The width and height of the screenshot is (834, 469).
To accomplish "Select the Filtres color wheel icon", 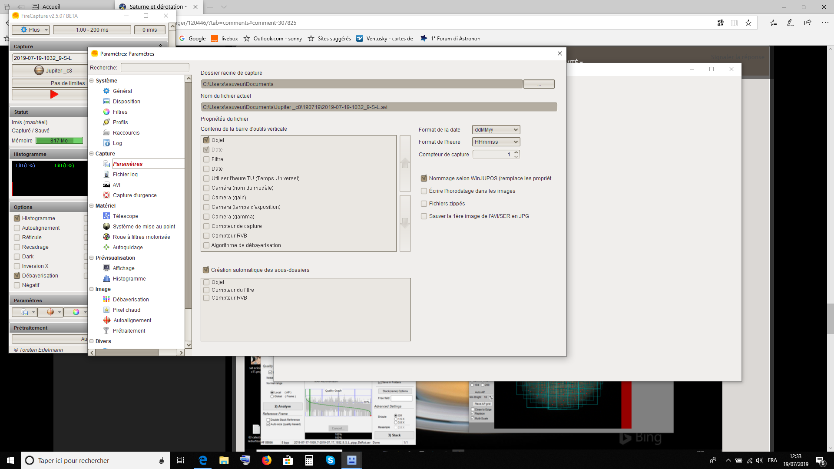I will [106, 112].
